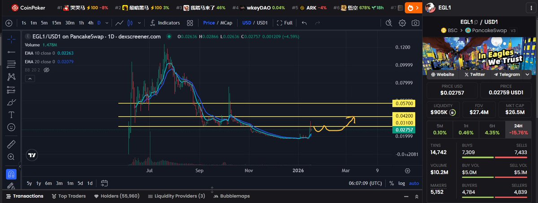The image size is (538, 203).
Task: Show the hidden BB 20 2 indicator
Action: pos(47,70)
